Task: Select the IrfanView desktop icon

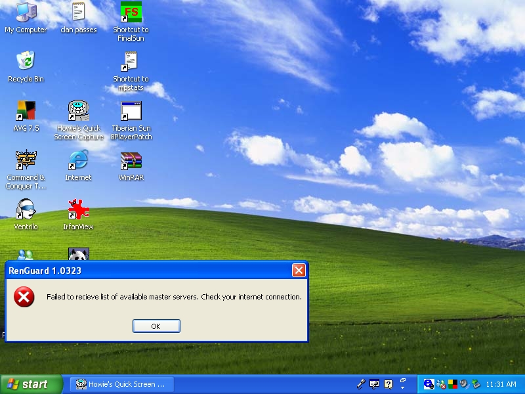Action: 79,210
